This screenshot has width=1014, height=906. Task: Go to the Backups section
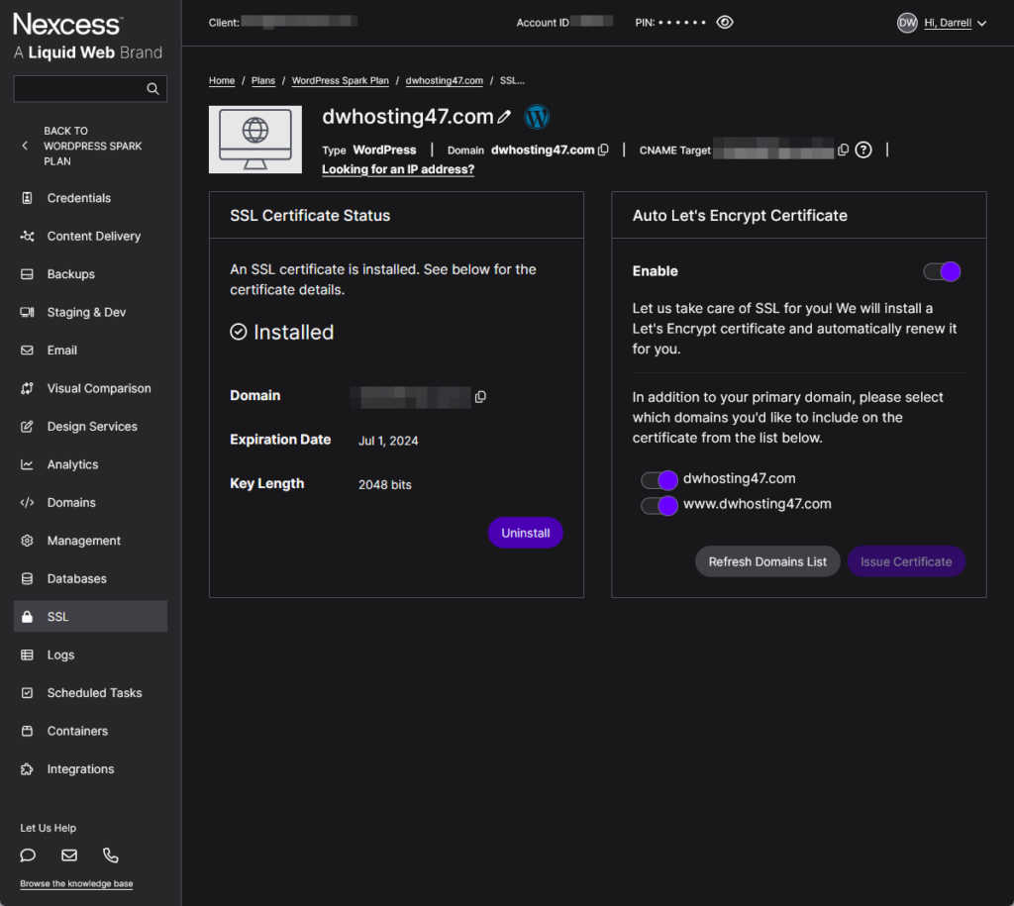pyautogui.click(x=90, y=274)
